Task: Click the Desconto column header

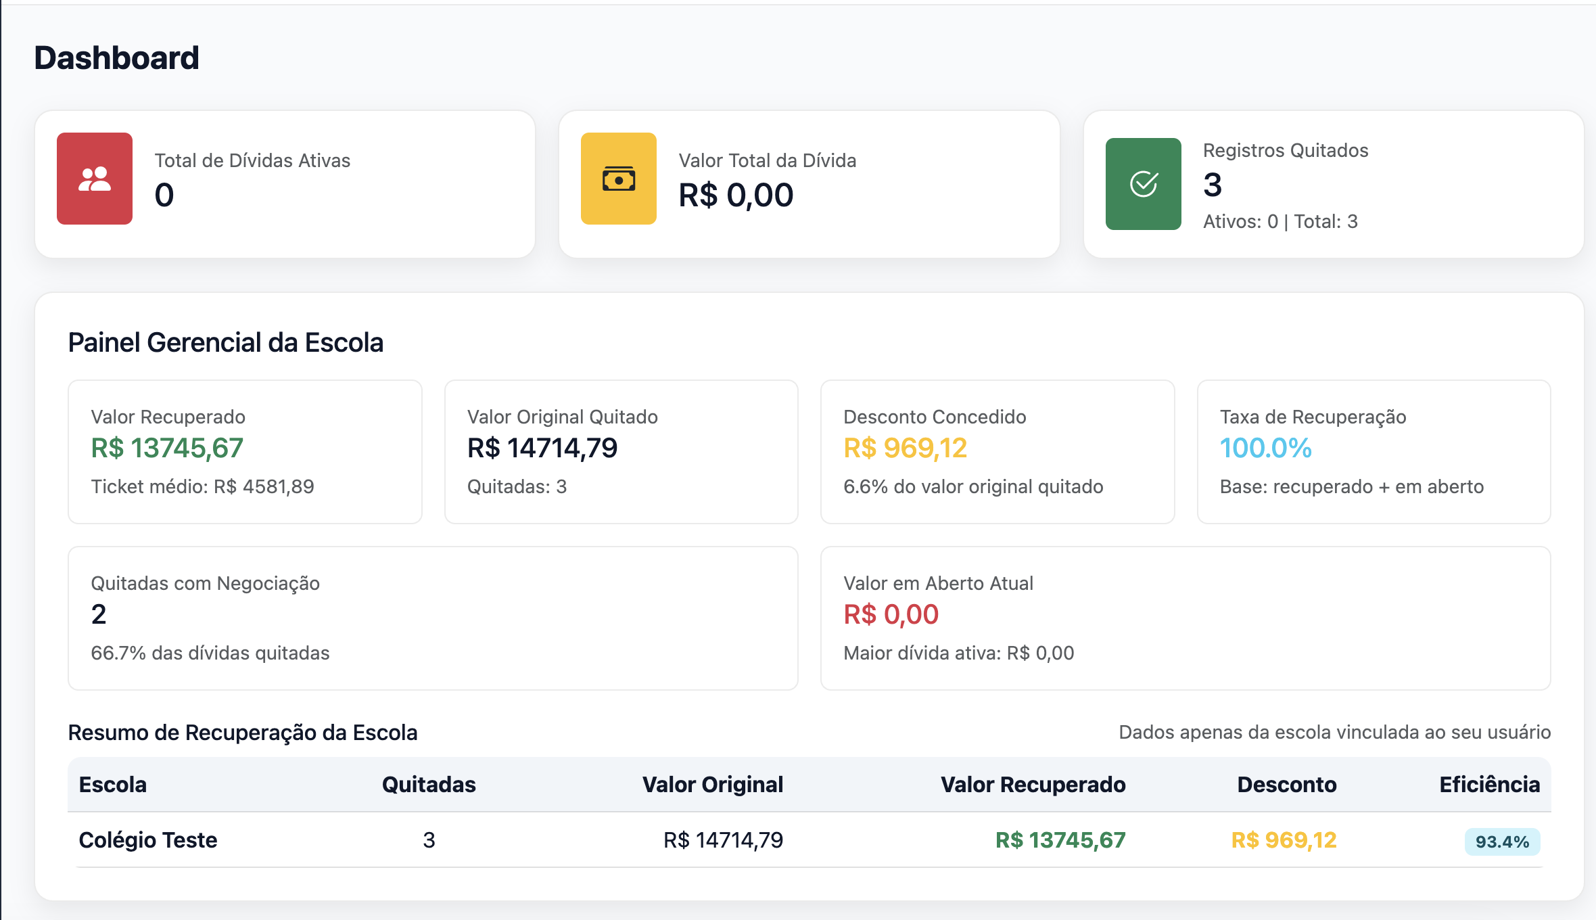Action: click(x=1287, y=785)
